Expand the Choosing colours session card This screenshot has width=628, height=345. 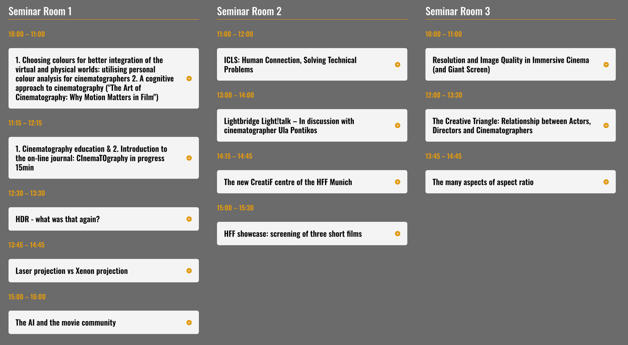(x=103, y=78)
